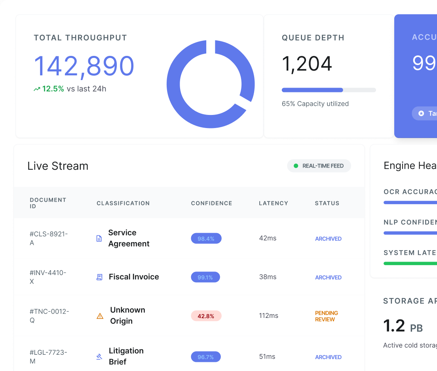437x371 pixels.
Task: Click the warning triangle beside Unknown Origin
Action: [100, 316]
